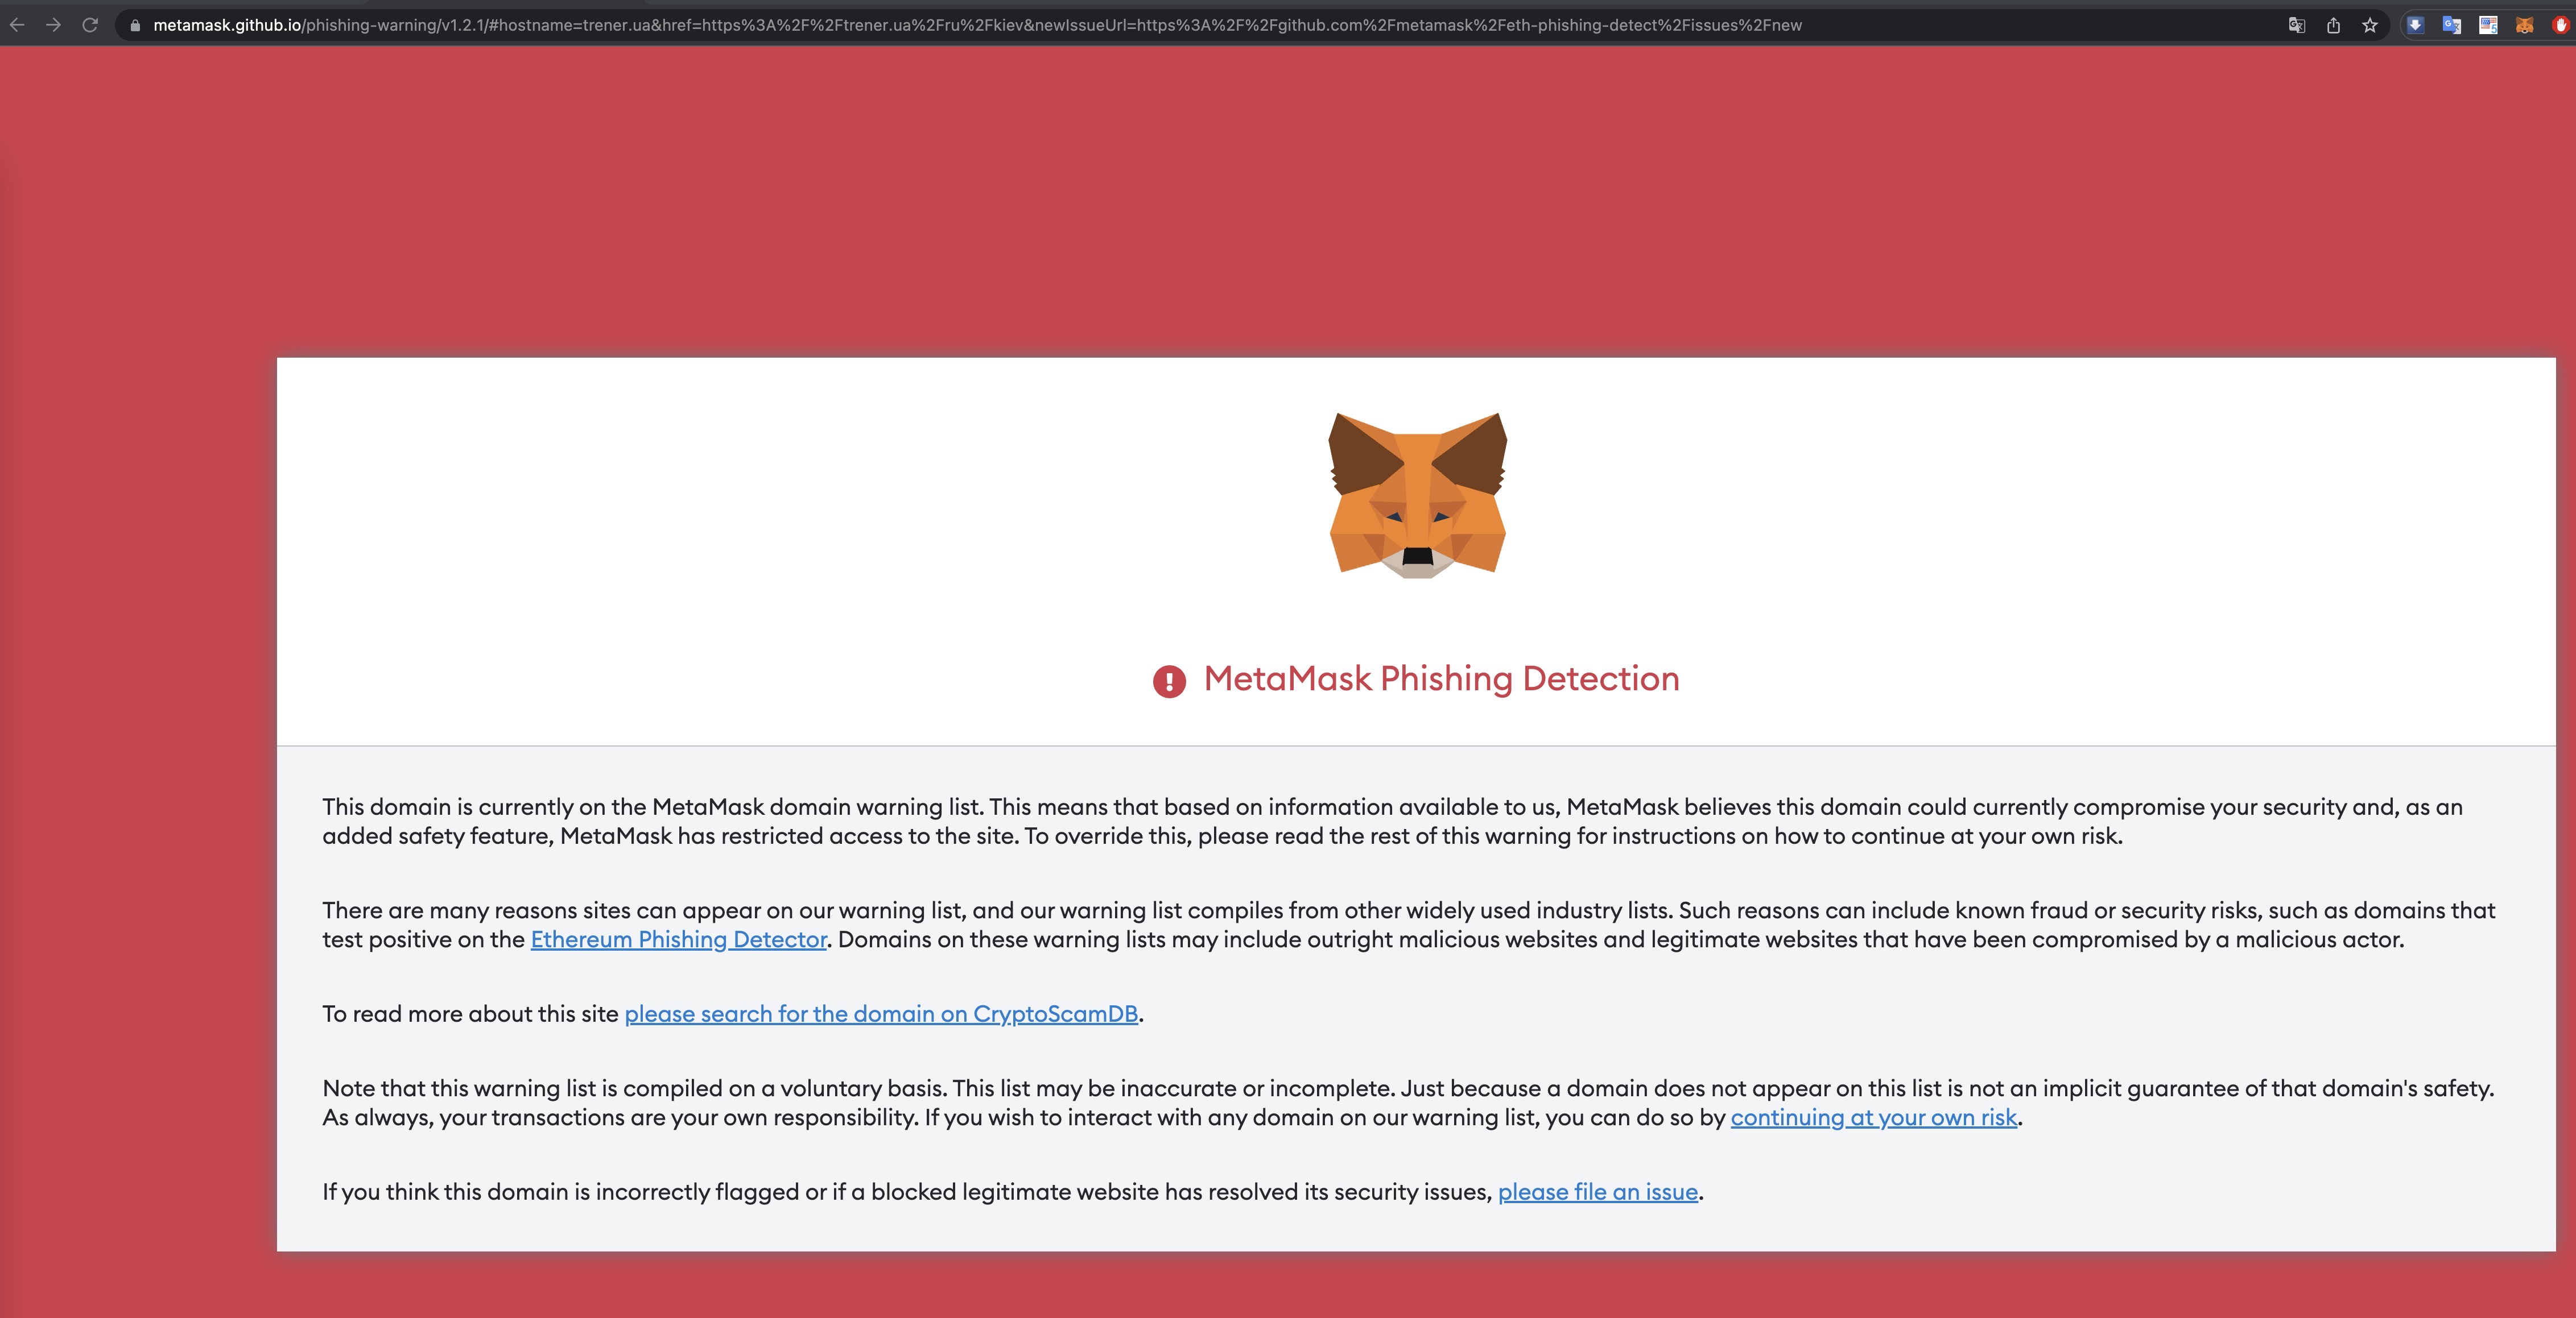Bookmark this page with the star icon
The image size is (2576, 1318).
(x=2370, y=25)
